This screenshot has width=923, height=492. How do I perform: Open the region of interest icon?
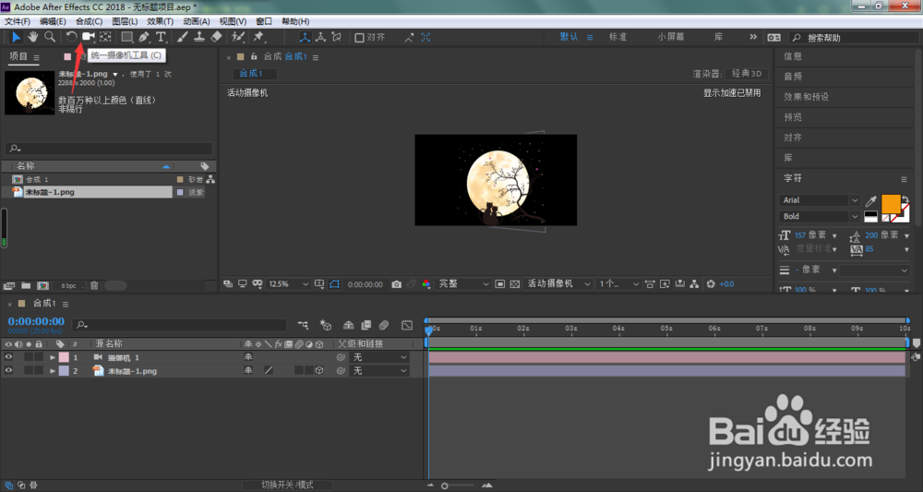point(499,284)
